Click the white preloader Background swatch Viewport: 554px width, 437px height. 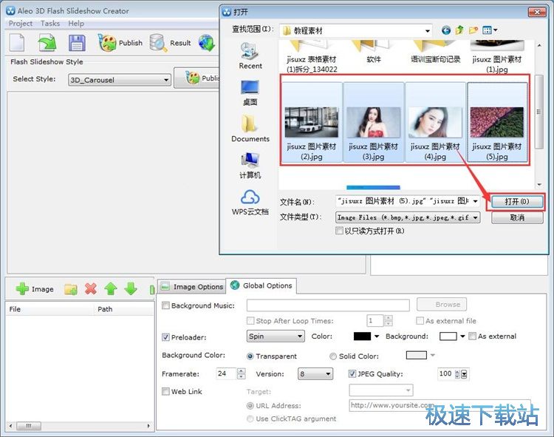pyautogui.click(x=448, y=336)
